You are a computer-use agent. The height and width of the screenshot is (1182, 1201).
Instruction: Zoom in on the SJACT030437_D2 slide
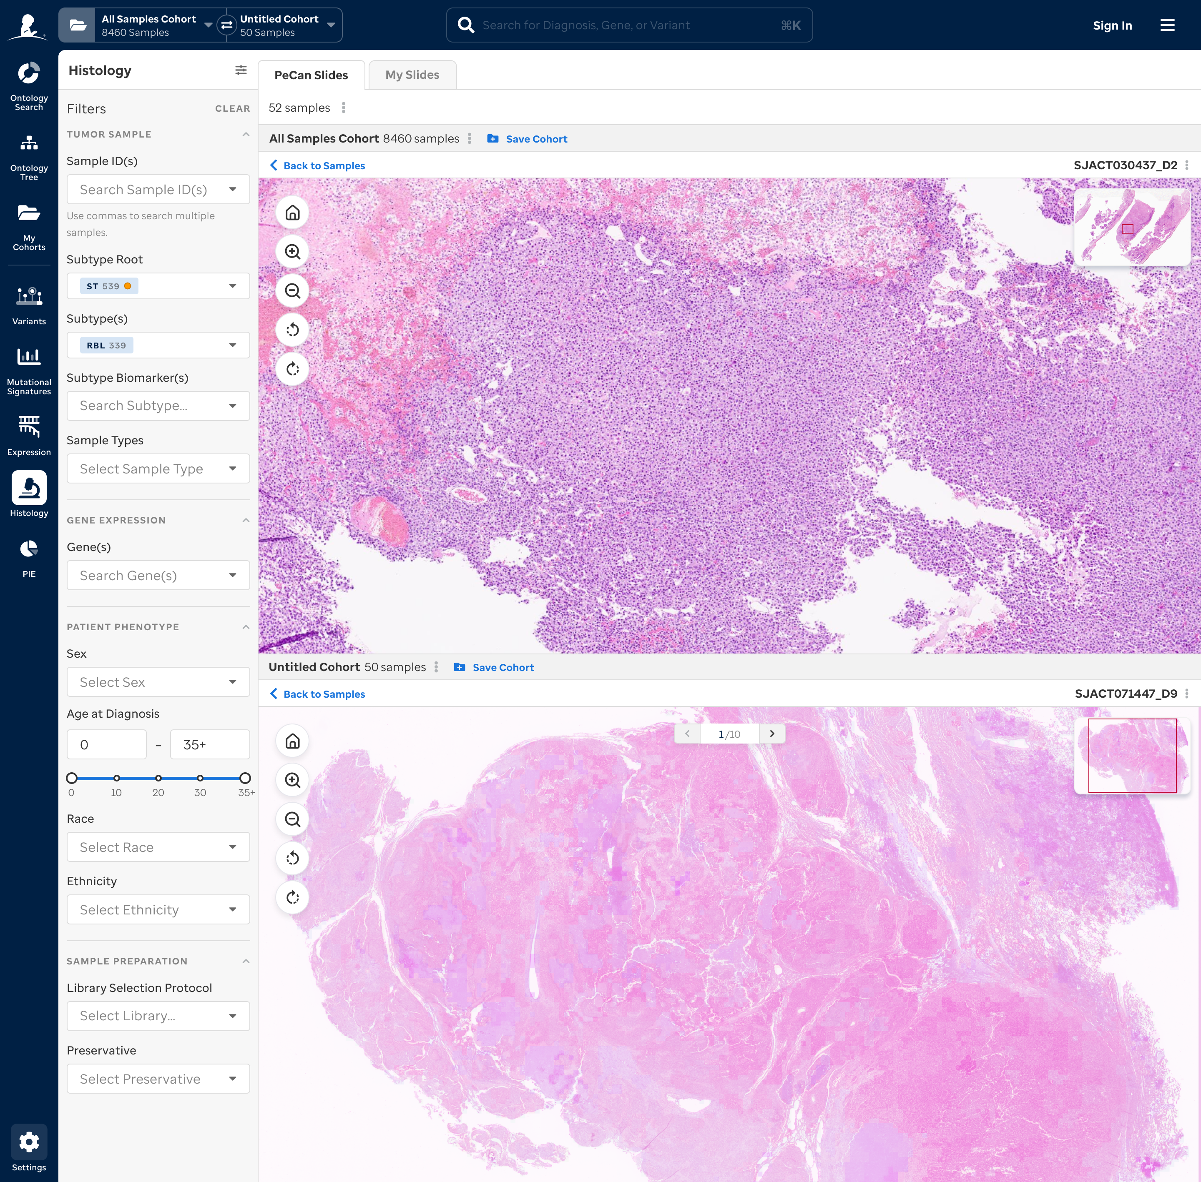292,251
